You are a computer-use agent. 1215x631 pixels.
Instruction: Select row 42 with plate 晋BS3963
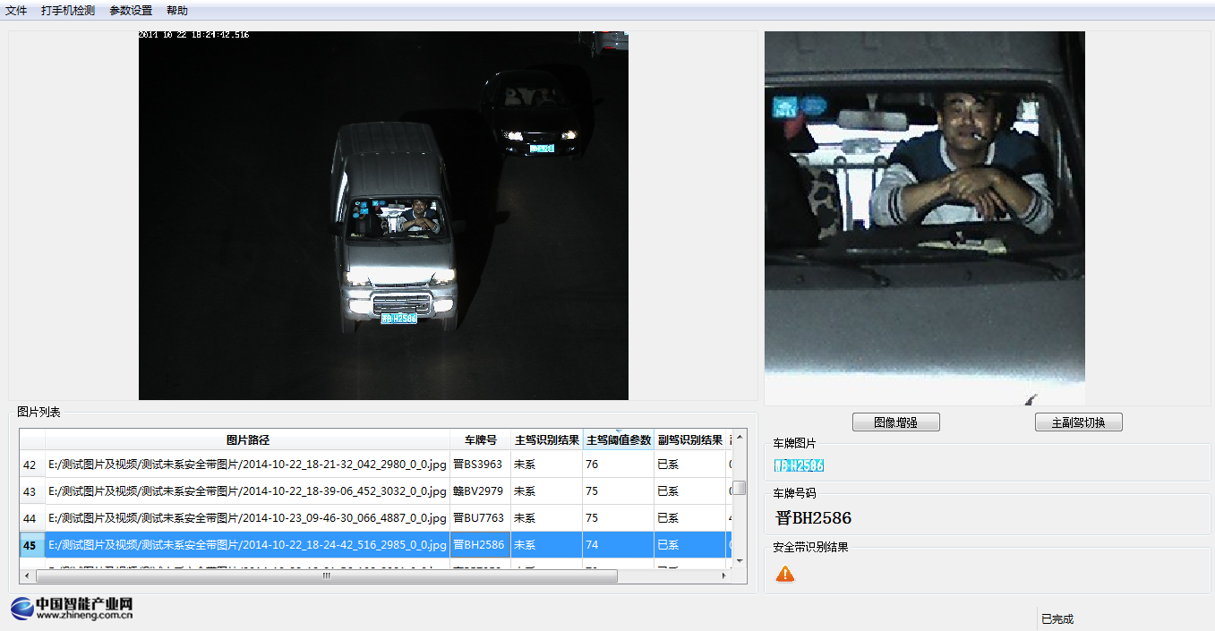(247, 465)
